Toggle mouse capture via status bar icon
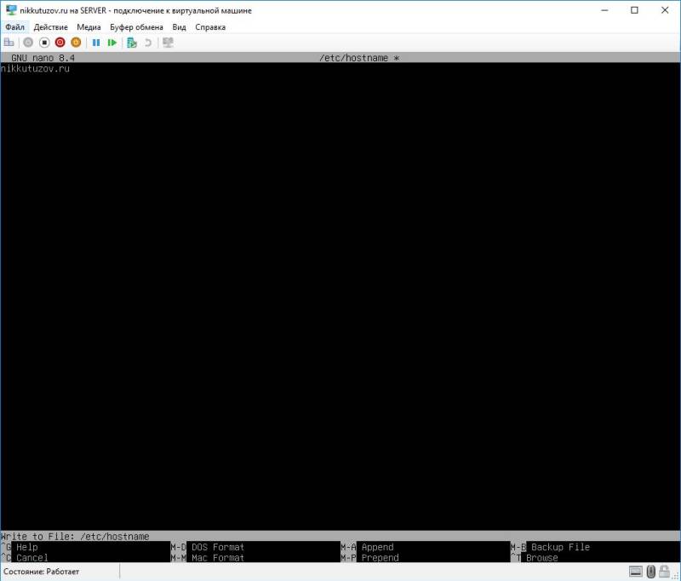The image size is (681, 581). tap(650, 572)
